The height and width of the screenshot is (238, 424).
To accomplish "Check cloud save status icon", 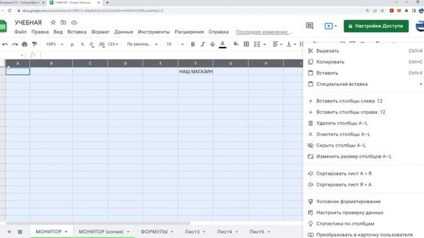I will [x=74, y=22].
